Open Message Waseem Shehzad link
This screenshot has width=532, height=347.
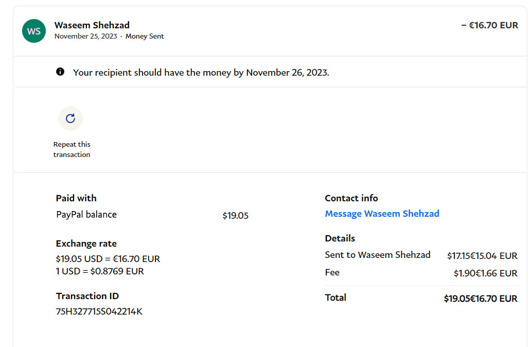point(382,214)
